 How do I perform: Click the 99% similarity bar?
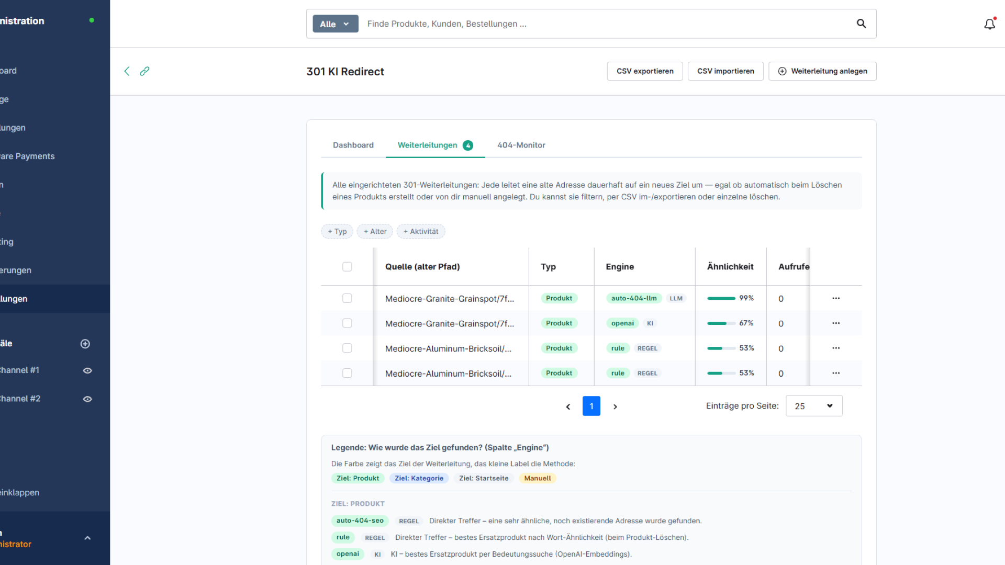coord(721,298)
